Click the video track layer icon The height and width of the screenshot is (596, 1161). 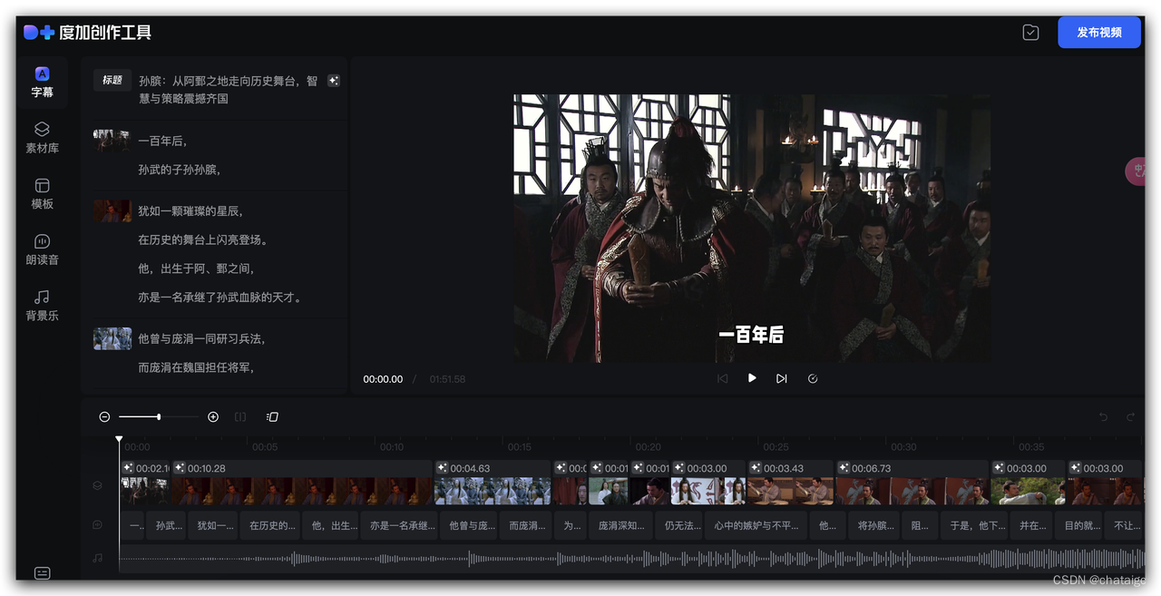[98, 485]
